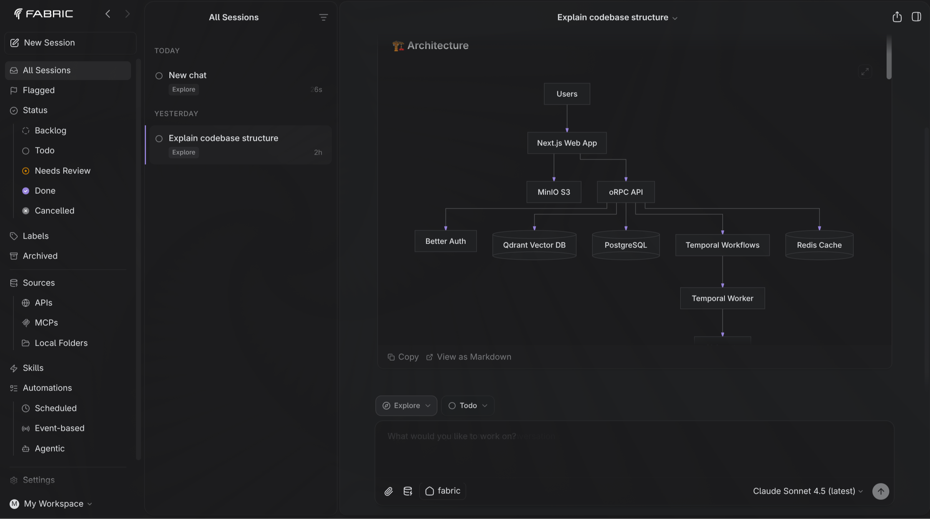Screen dimensions: 930x519
Task: Click the paperclip attach file icon
Action: pyautogui.click(x=388, y=491)
